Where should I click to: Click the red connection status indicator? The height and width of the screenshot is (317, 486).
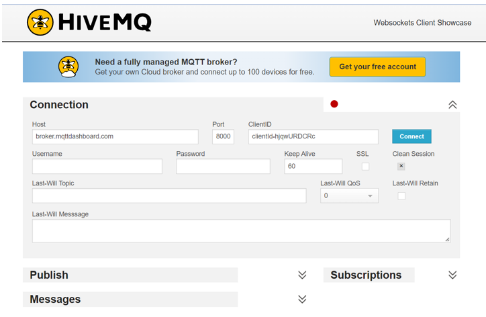(334, 104)
